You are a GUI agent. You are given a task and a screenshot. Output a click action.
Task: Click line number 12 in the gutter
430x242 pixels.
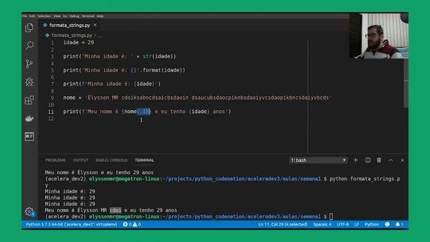click(x=51, y=118)
